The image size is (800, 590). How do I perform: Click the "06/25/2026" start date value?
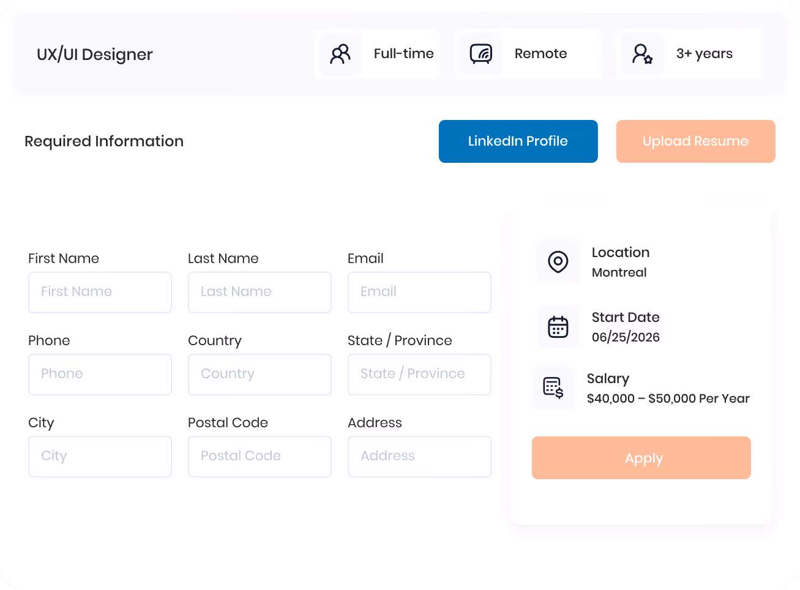point(626,337)
